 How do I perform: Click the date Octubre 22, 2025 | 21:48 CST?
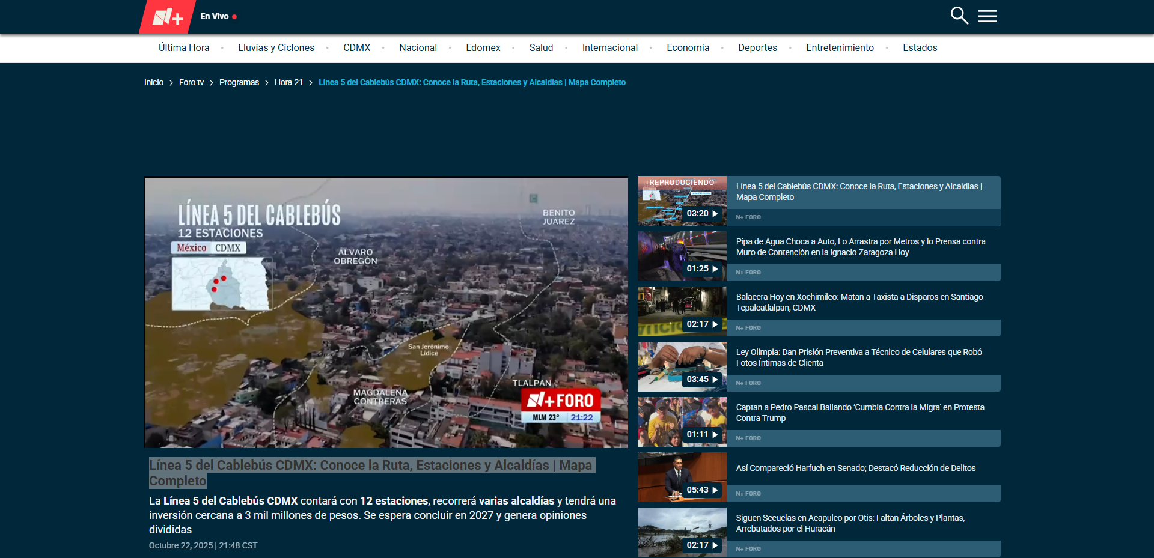203,545
